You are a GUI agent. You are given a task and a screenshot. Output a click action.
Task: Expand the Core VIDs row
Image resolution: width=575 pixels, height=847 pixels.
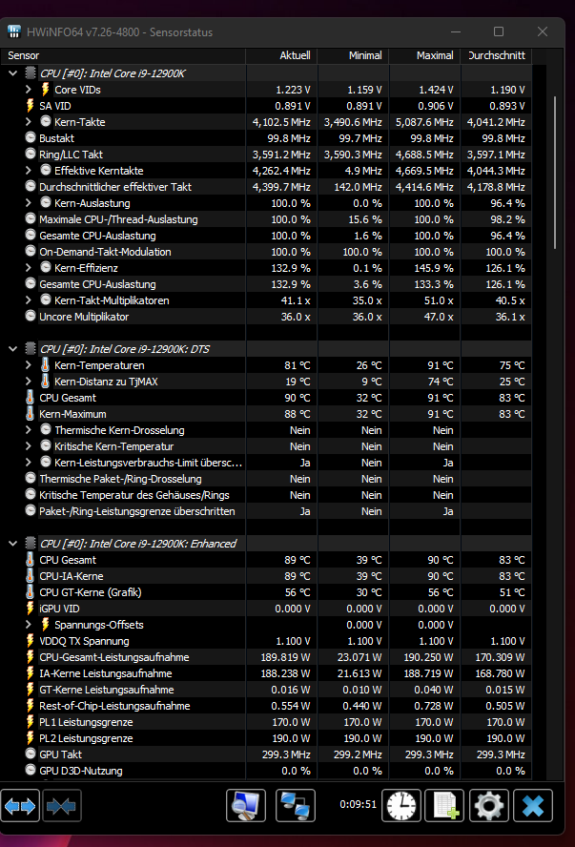[x=29, y=89]
